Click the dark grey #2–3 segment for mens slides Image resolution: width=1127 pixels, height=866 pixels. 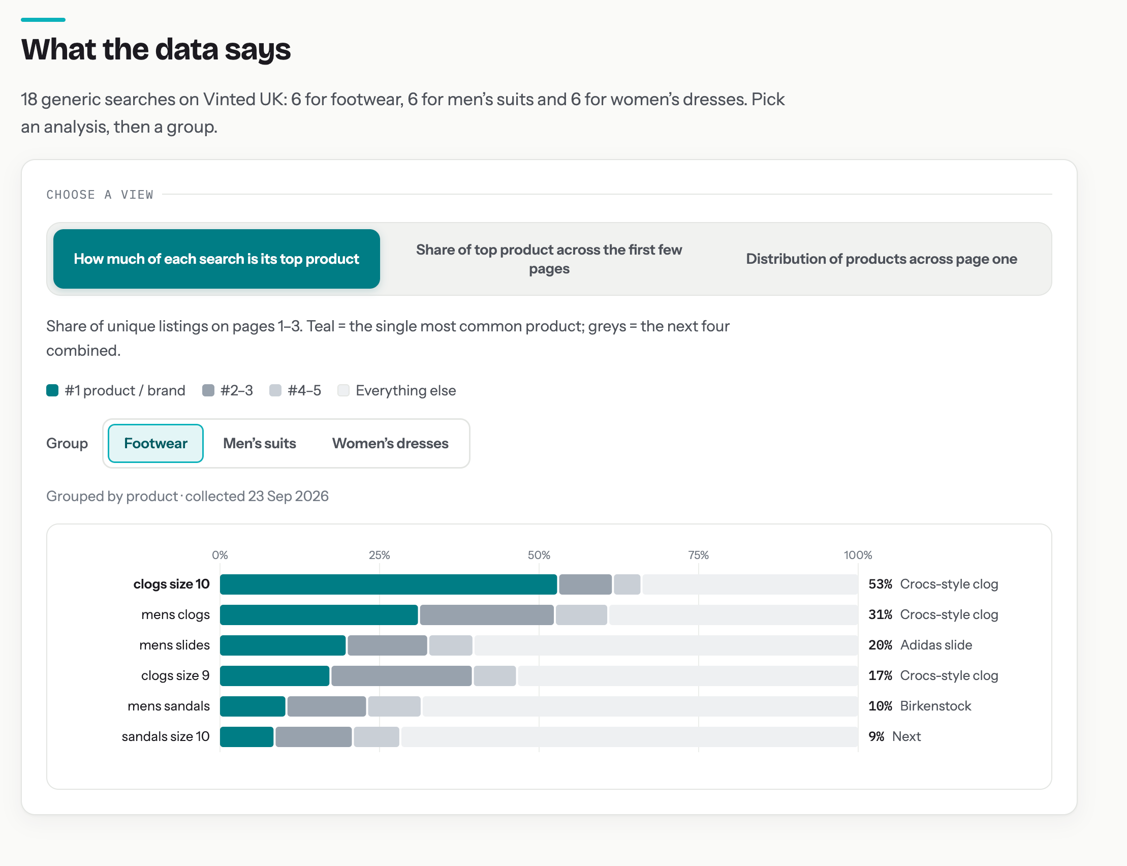[388, 645]
